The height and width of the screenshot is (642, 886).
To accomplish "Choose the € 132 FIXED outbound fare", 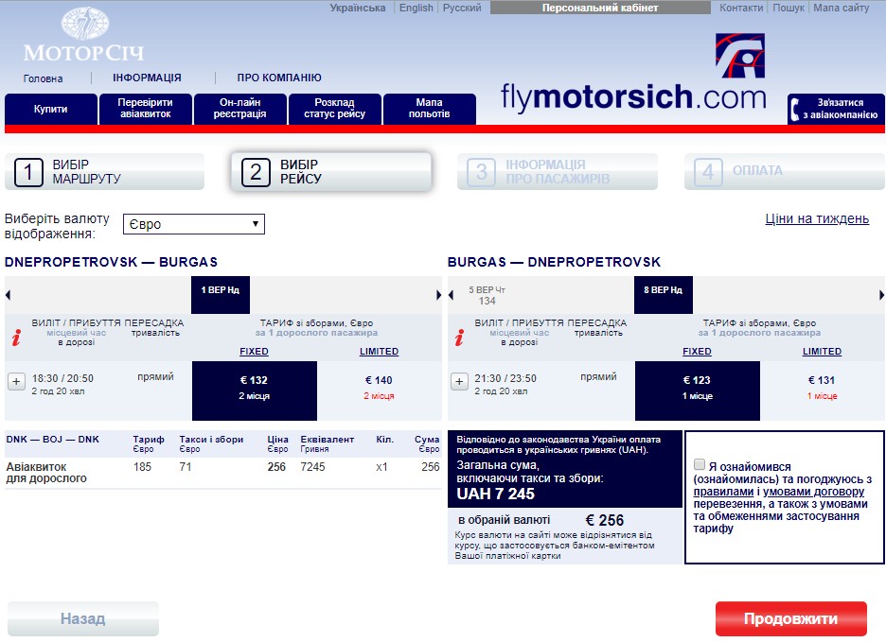I will coord(255,390).
